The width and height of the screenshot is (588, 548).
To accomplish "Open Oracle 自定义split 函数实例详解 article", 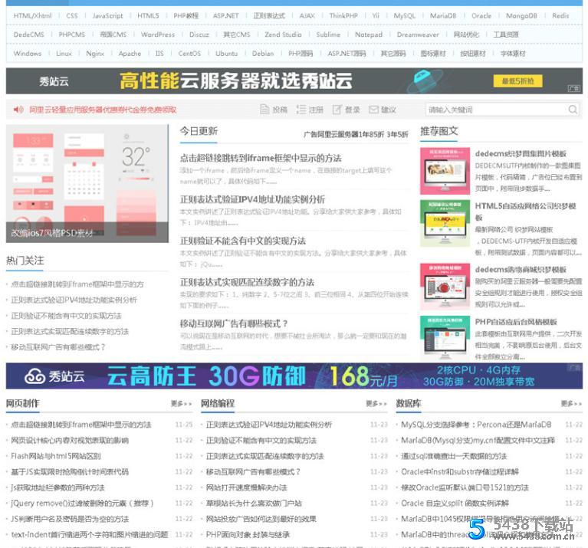I will (x=455, y=504).
